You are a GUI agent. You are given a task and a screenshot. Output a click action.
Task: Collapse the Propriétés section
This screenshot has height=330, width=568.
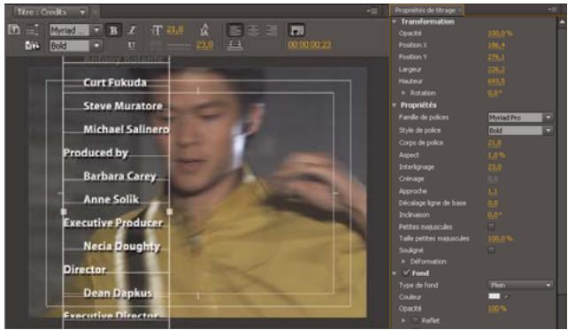[395, 105]
